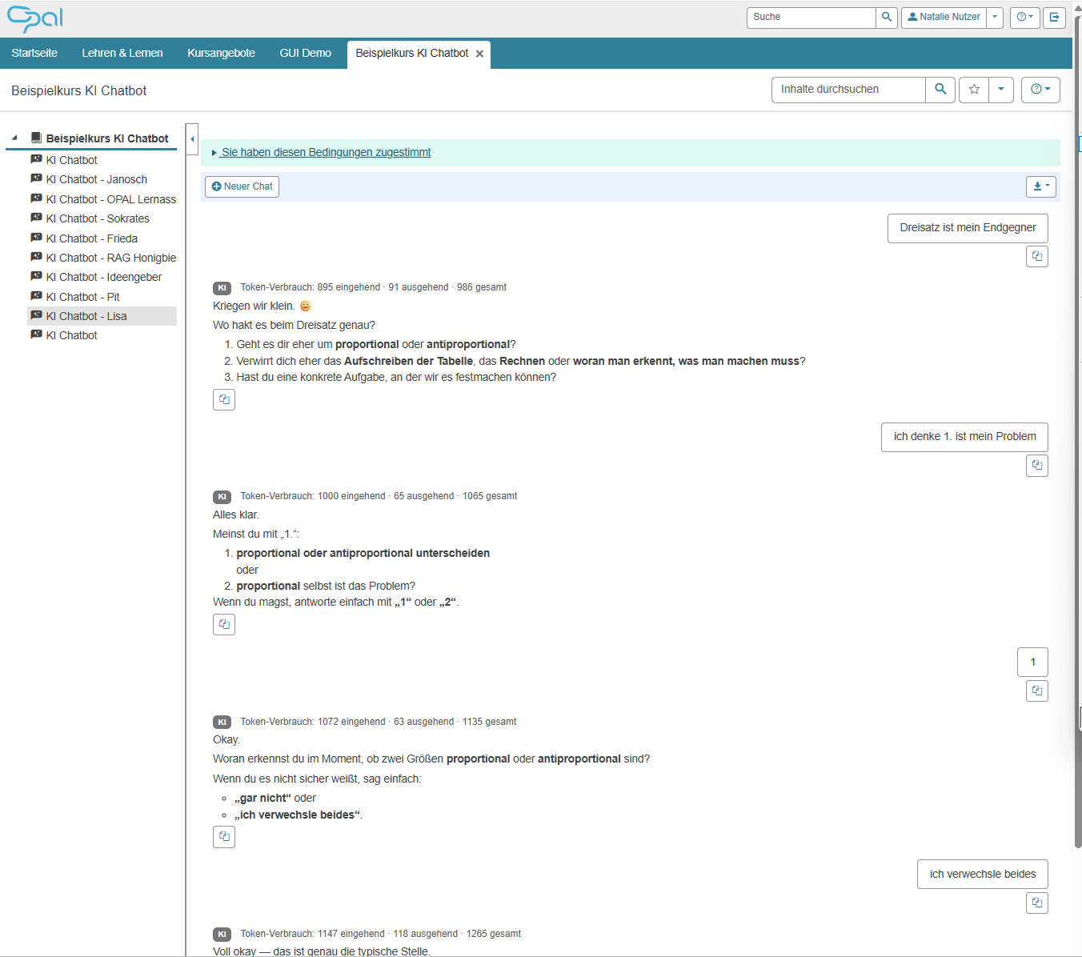Click the logout icon in header
Screen dimensions: 1082x957
[x=1054, y=17]
